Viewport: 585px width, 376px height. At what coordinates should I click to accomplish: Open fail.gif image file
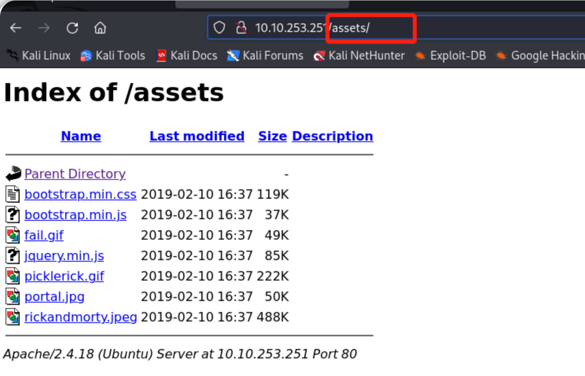[44, 235]
